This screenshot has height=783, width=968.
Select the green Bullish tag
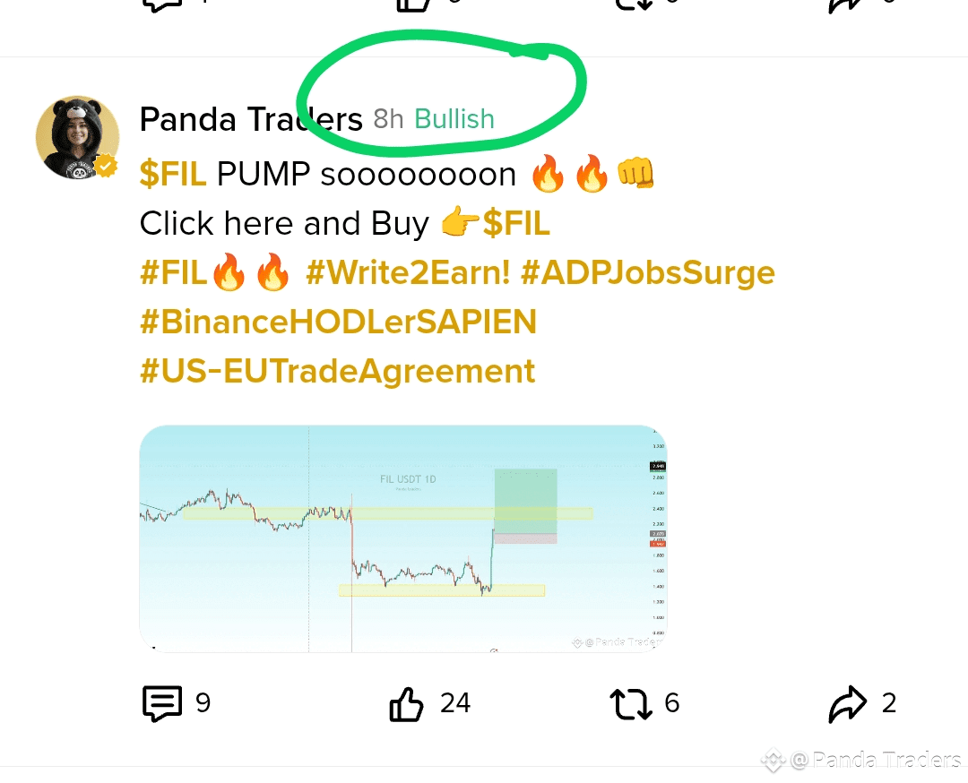tap(454, 119)
